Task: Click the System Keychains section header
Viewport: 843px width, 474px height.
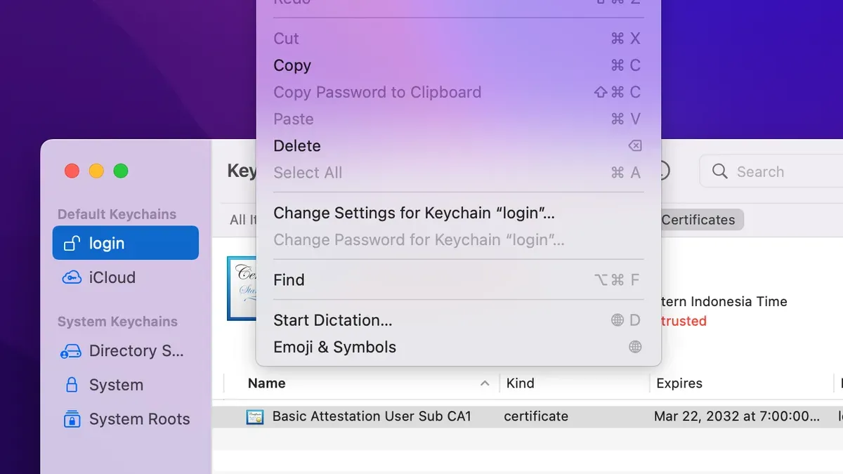Action: [x=117, y=322]
